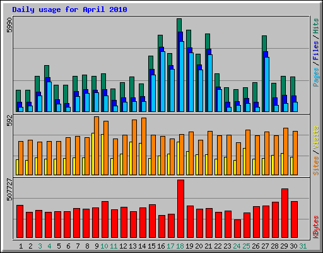The width and height of the screenshot is (323, 253).
Task: Click day label 5 on the x-axis
Action: pyautogui.click(x=59, y=246)
